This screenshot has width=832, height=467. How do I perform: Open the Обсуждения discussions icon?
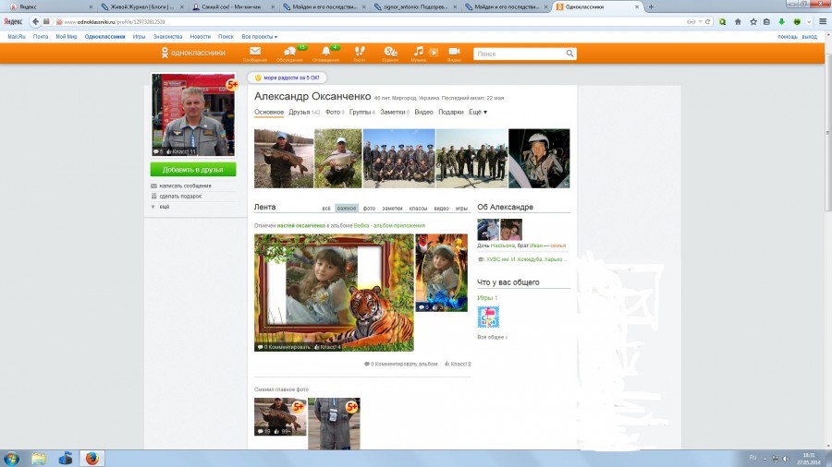pyautogui.click(x=289, y=52)
